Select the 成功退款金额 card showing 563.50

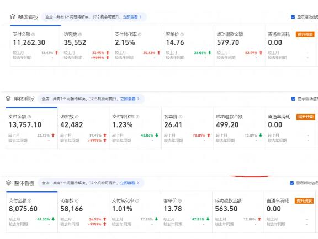pyautogui.click(x=238, y=212)
